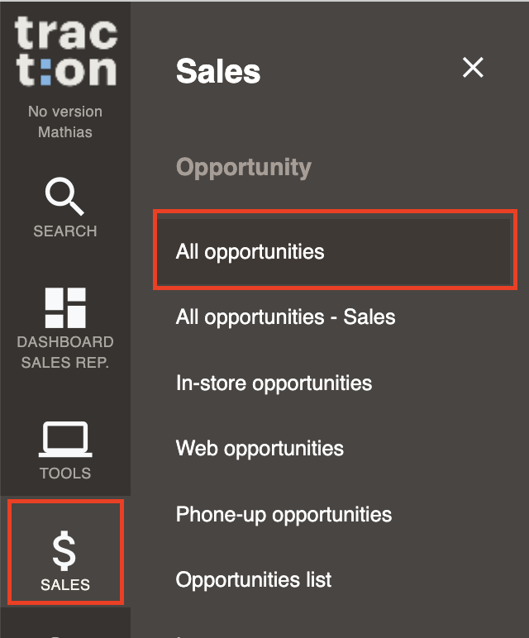Click the Opportunity section heading

coord(244,167)
